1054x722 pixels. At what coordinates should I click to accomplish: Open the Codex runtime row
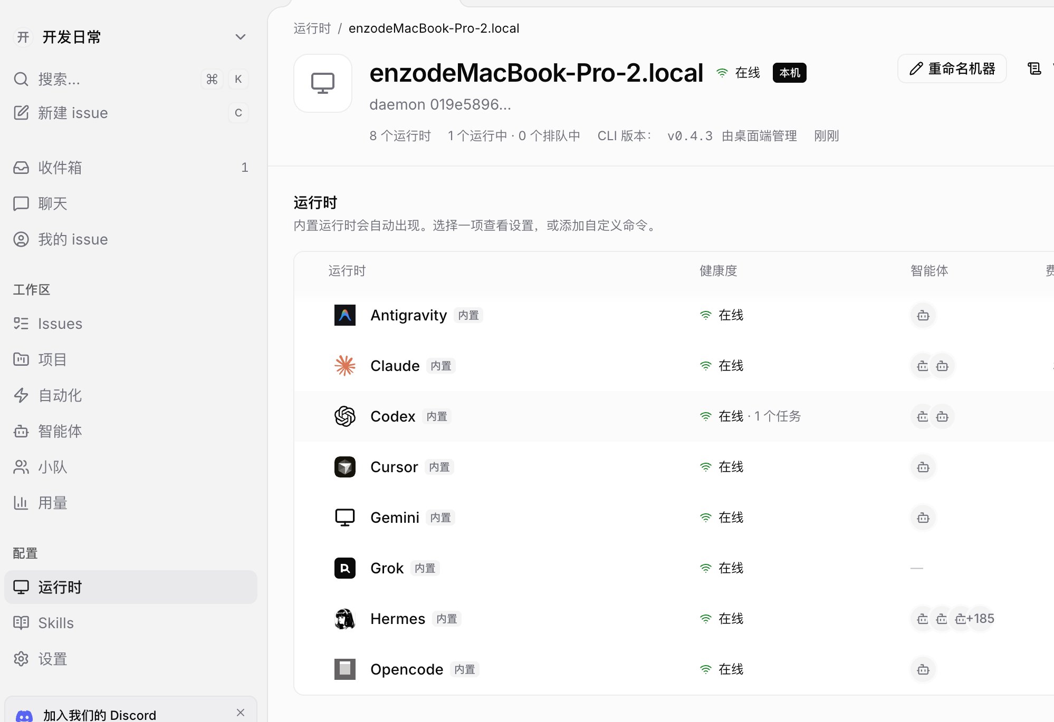coord(674,416)
